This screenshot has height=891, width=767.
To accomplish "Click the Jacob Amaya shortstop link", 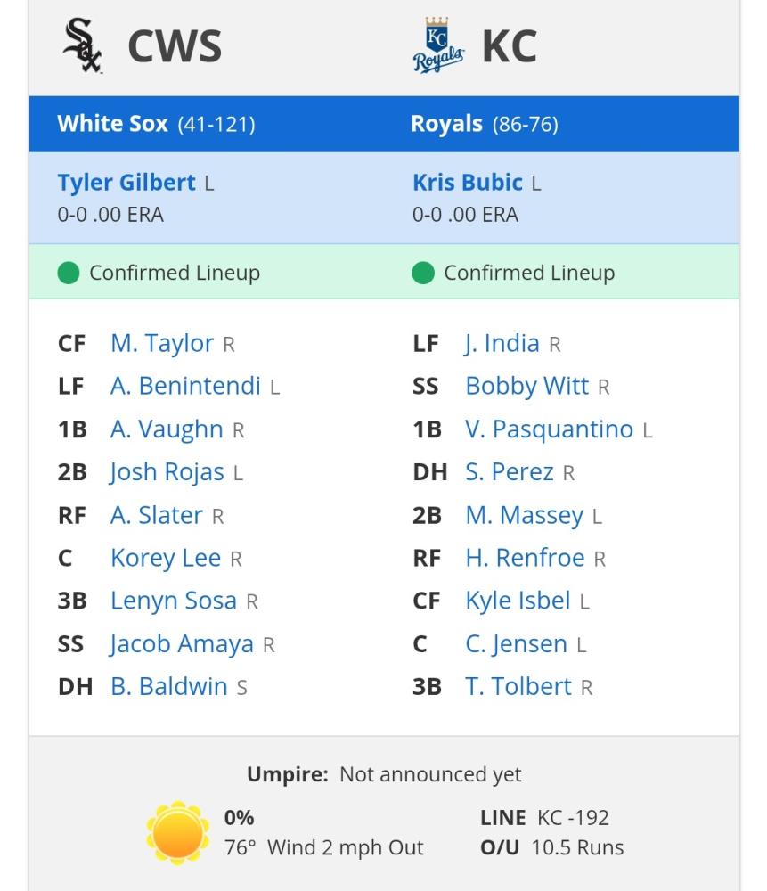I will (x=182, y=644).
